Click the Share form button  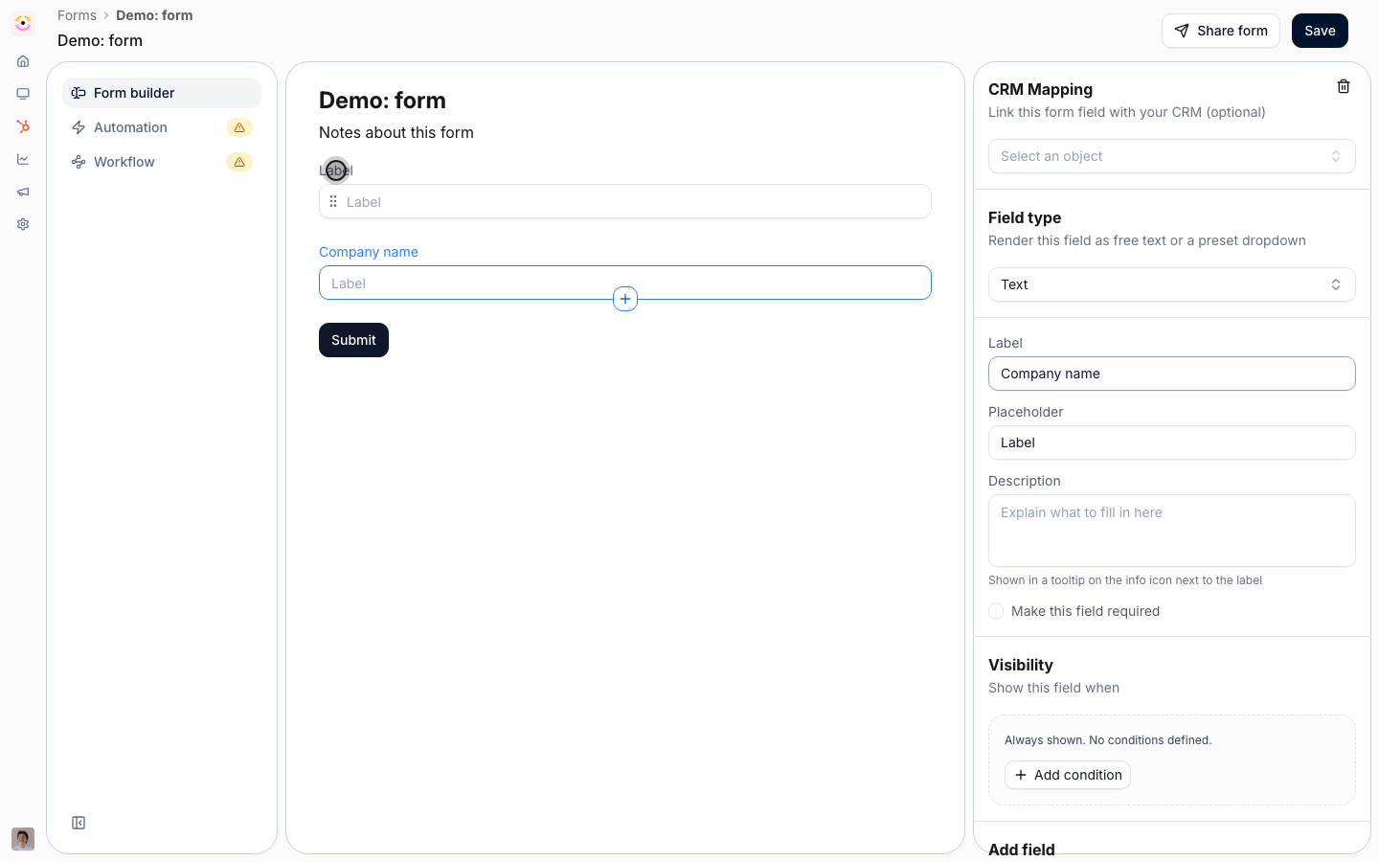[x=1221, y=31]
